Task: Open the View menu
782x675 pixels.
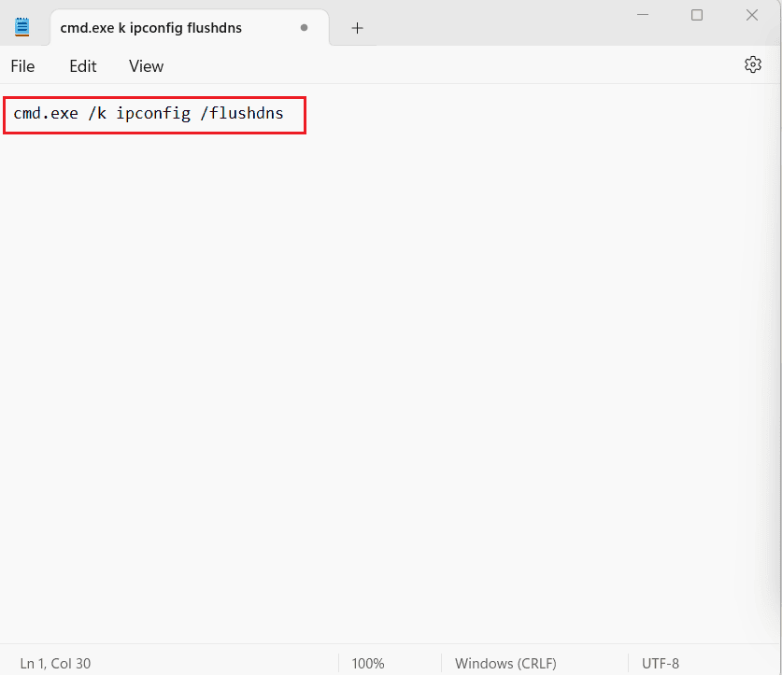Action: tap(146, 66)
